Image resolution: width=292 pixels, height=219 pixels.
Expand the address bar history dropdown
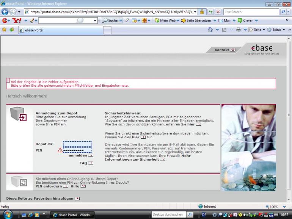point(195,12)
